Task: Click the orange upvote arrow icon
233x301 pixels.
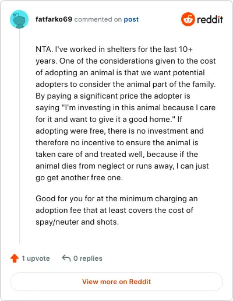Action: (15, 258)
